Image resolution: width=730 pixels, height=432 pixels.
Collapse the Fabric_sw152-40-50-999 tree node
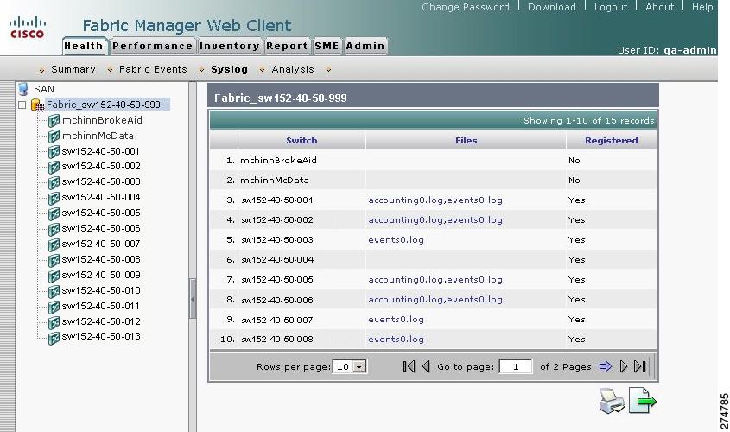[x=22, y=105]
